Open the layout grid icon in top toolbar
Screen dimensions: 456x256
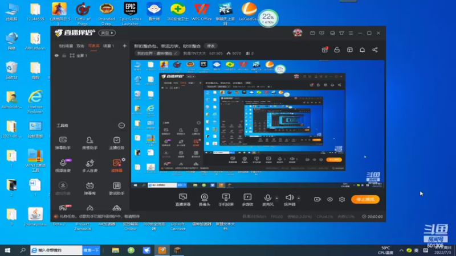click(349, 50)
